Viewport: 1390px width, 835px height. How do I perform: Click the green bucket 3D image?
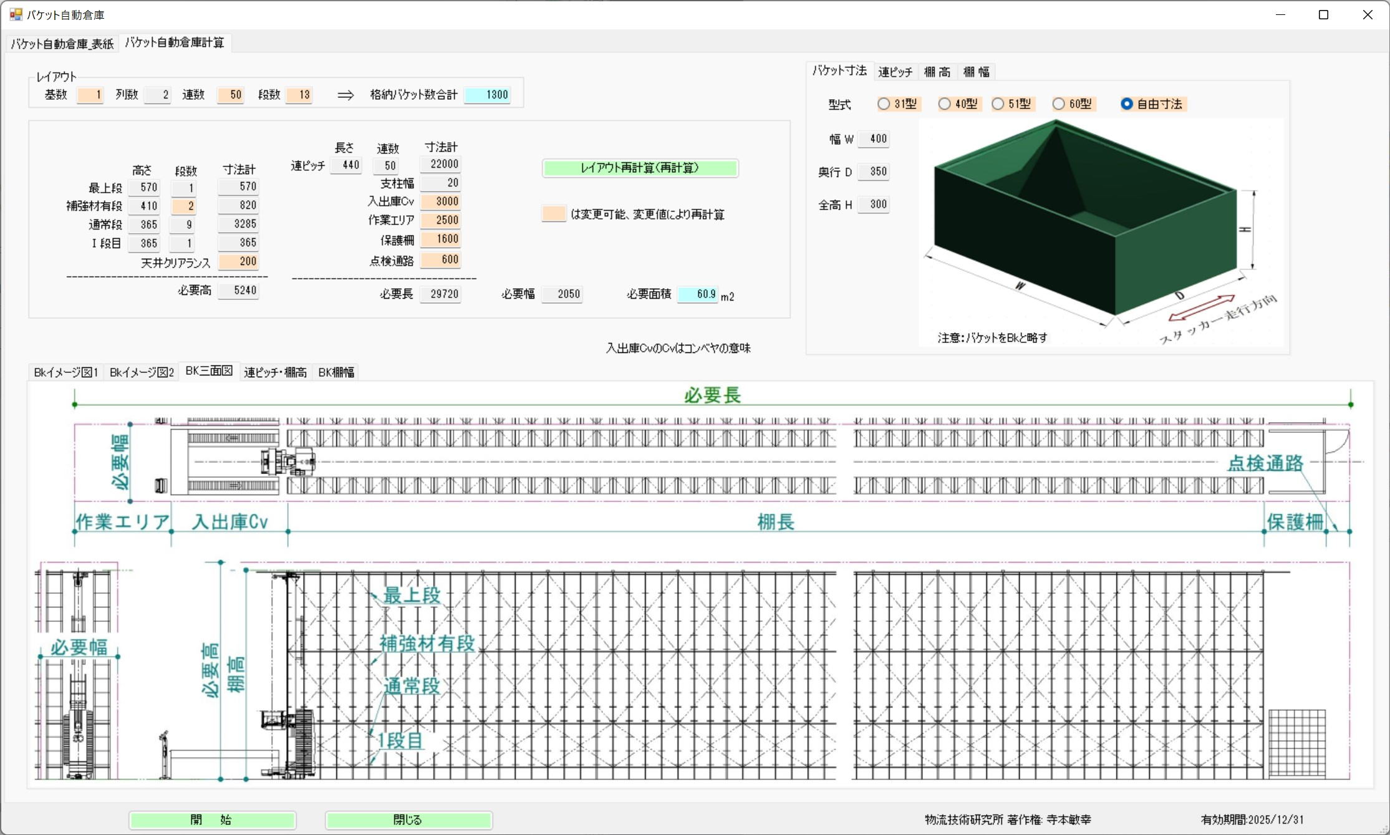pos(1085,218)
